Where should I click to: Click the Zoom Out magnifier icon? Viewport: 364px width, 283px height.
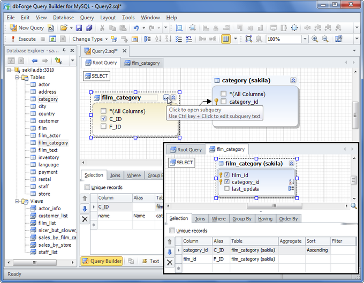coord(324,39)
